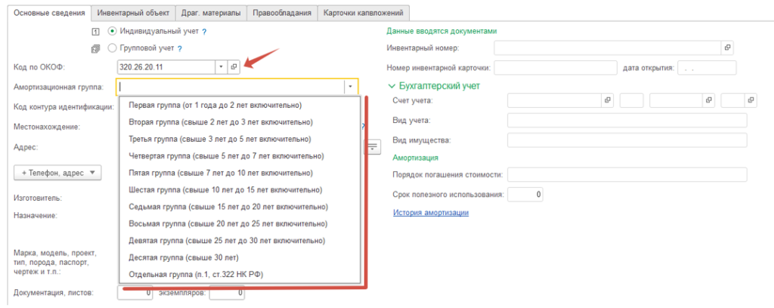Open the picker icon on the last Счет учета field
Image resolution: width=774 pixels, height=308 pixels.
pyautogui.click(x=751, y=100)
